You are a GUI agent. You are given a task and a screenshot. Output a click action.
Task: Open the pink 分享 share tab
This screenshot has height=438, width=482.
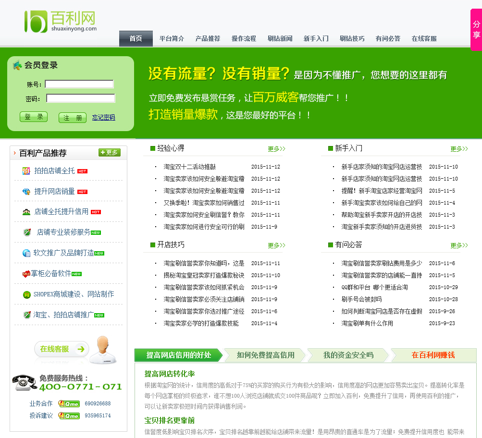pos(476,29)
